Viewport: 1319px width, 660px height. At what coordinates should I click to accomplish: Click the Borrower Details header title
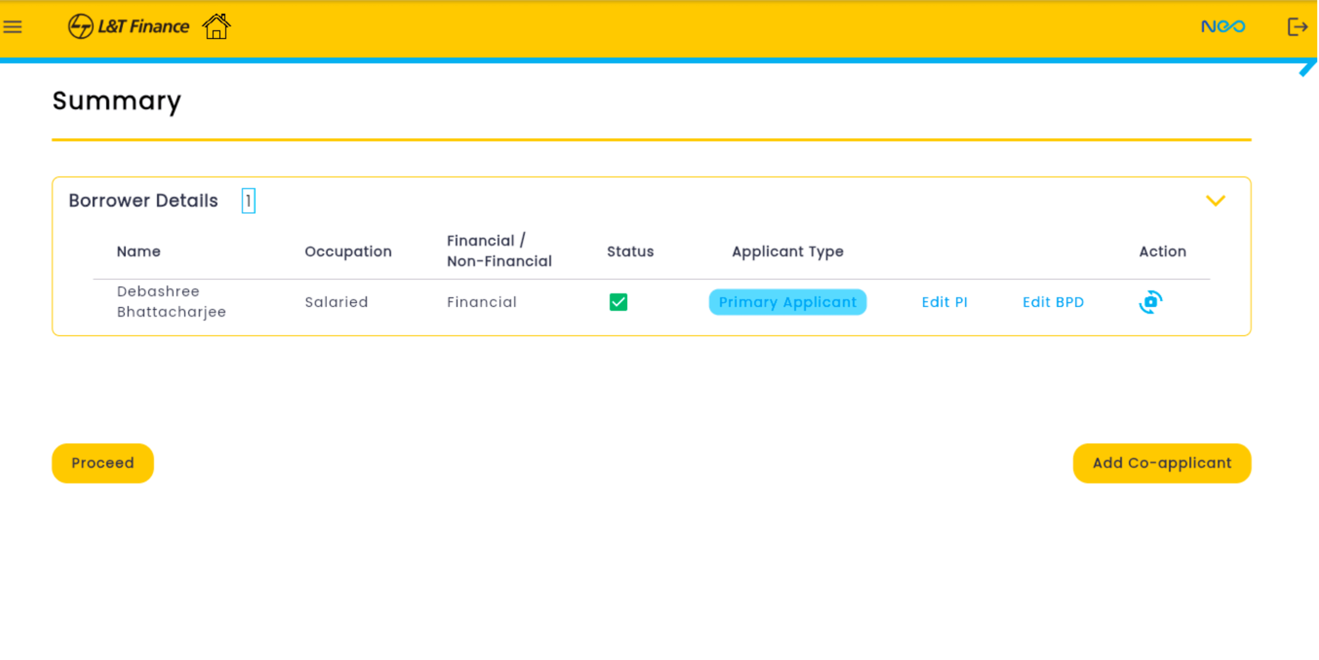pos(143,201)
